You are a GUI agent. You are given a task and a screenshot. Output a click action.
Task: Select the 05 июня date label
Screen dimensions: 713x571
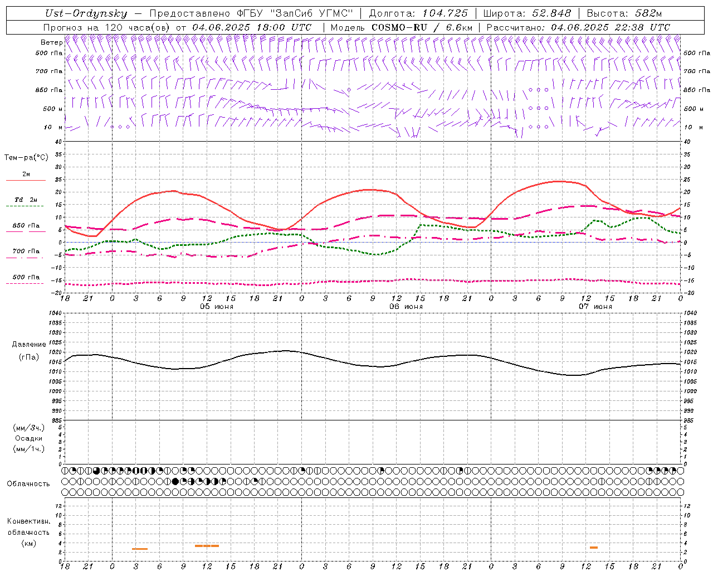[x=217, y=307]
